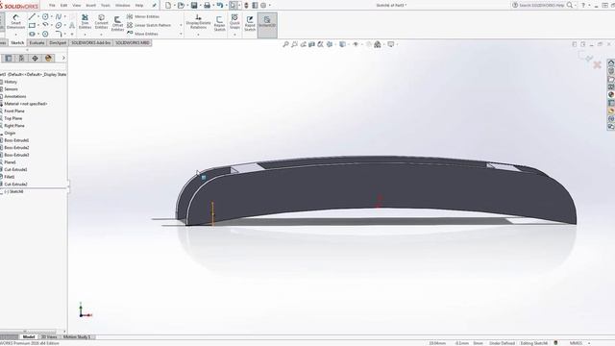Select the Smart Dimension tool
The image size is (615, 346).
15,22
